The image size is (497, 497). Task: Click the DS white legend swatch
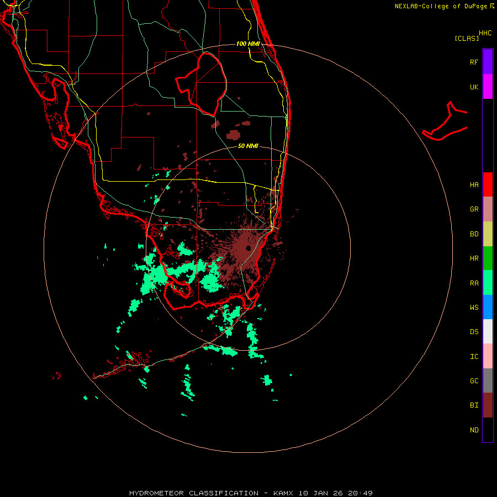tap(488, 331)
